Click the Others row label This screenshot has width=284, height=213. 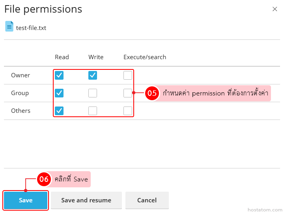tap(21, 111)
